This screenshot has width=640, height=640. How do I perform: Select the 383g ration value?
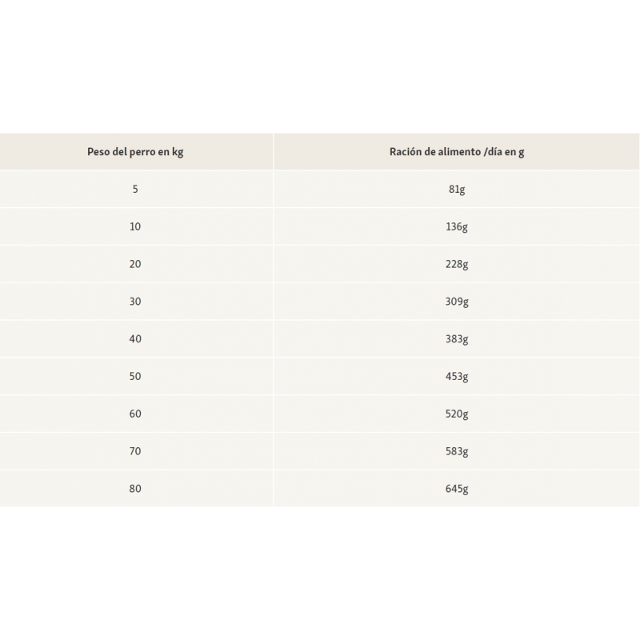(457, 339)
